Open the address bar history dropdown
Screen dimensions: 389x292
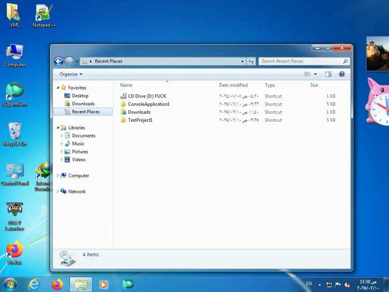point(242,61)
